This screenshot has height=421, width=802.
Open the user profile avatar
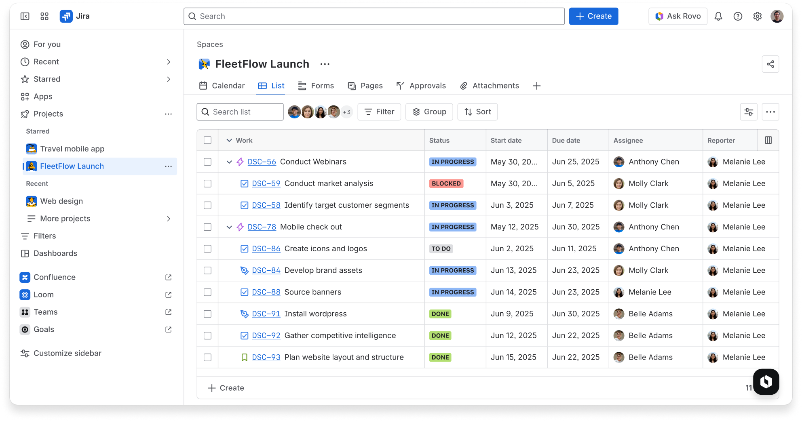(777, 16)
